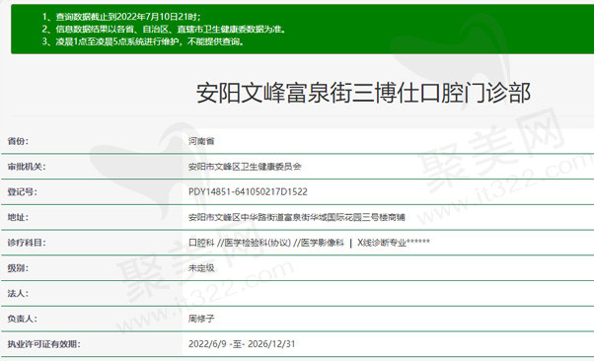Click the title 安阳文峰富泉街三博仕口腔门诊部
The height and width of the screenshot is (361, 594).
coord(363,93)
